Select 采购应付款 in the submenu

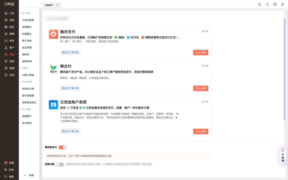(28, 89)
